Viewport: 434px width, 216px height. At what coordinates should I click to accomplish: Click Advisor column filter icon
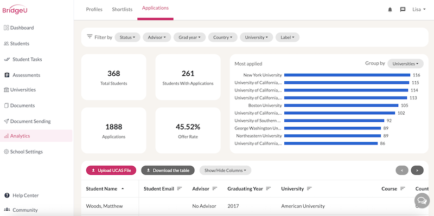point(215,188)
